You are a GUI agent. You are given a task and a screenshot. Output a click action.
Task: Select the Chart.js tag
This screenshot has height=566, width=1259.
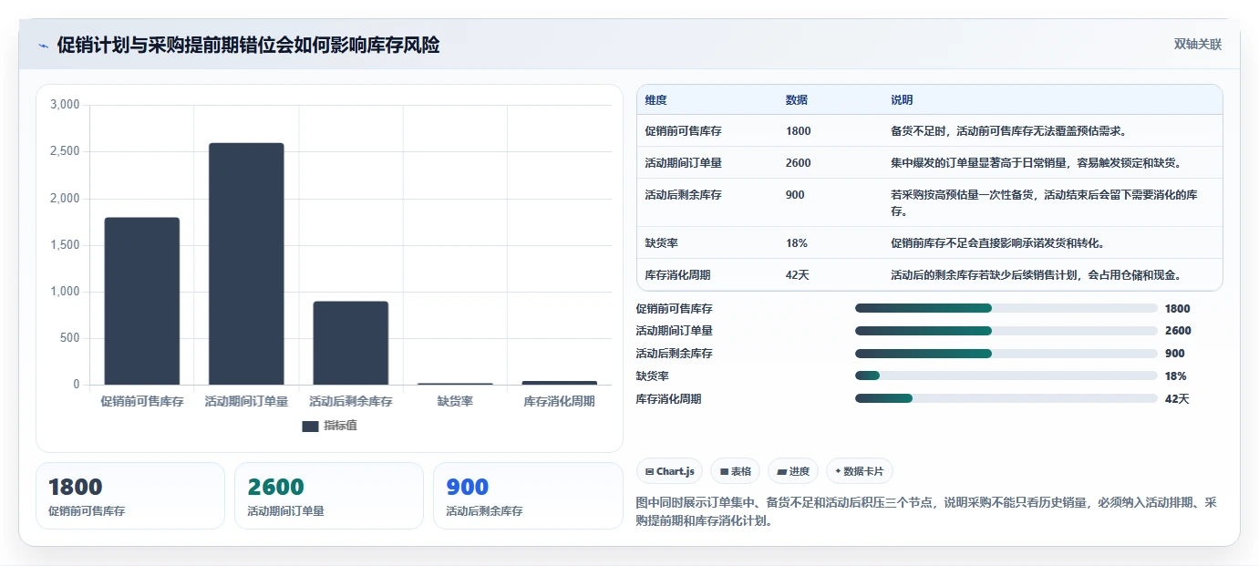pos(670,471)
